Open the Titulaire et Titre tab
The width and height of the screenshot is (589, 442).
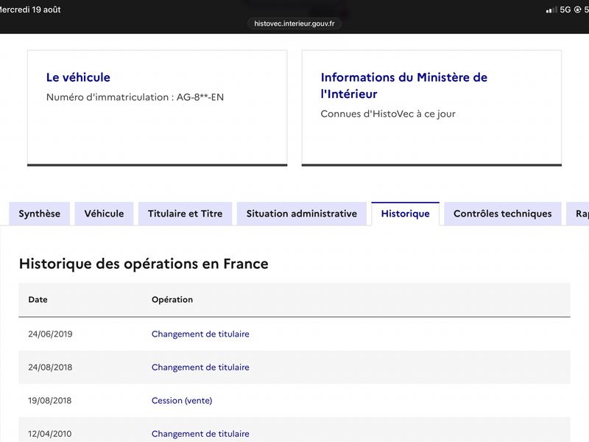click(x=186, y=214)
